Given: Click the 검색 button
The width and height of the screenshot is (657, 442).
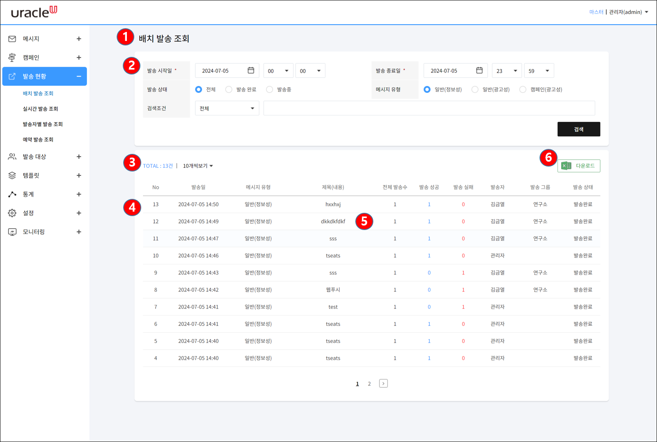Looking at the screenshot, I should tap(579, 129).
